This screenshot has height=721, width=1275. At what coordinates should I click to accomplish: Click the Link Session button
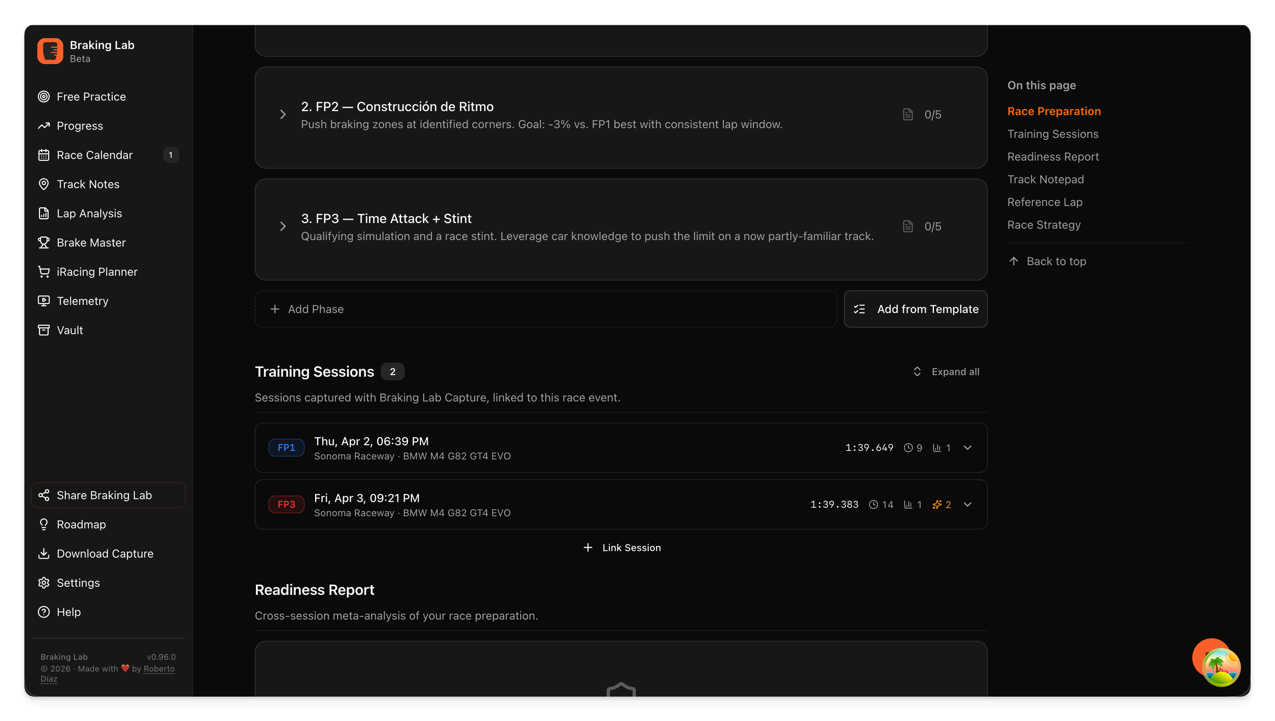point(621,548)
